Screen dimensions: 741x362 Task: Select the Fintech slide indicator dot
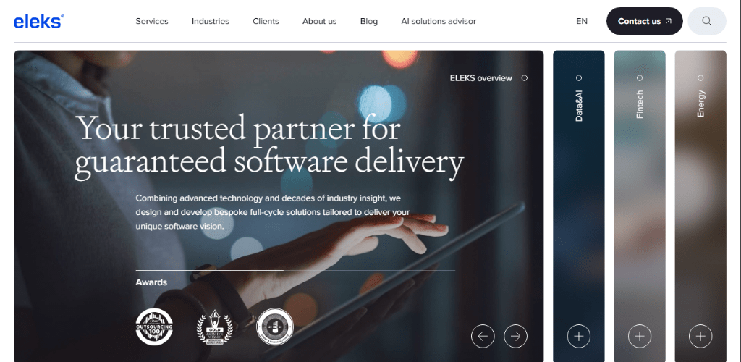(640, 78)
